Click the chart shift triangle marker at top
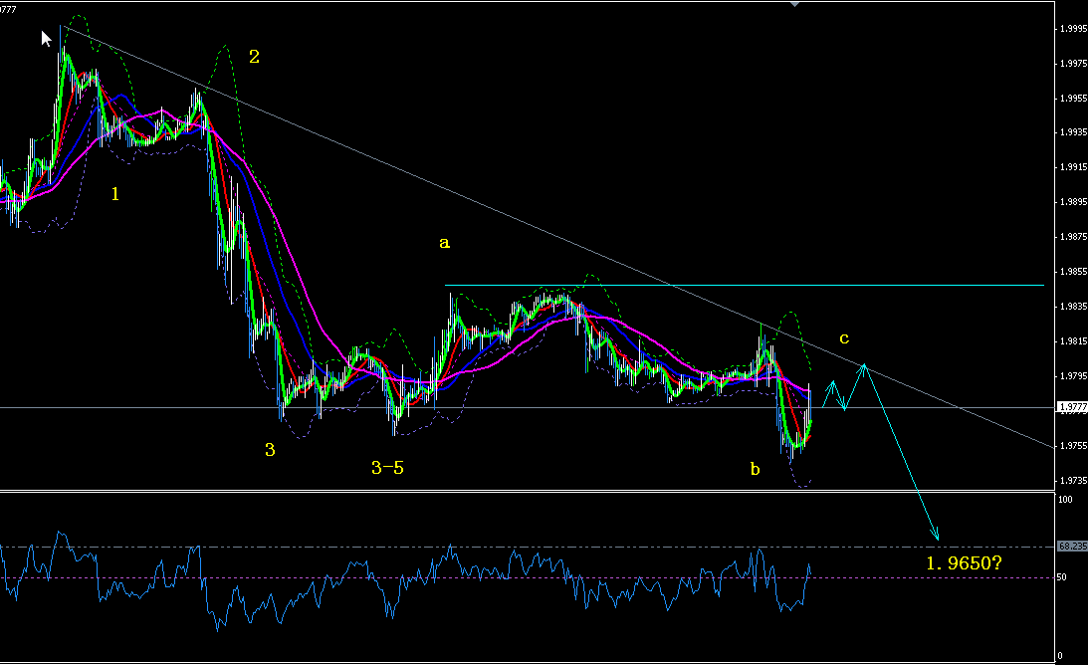The height and width of the screenshot is (665, 1088). click(x=795, y=4)
